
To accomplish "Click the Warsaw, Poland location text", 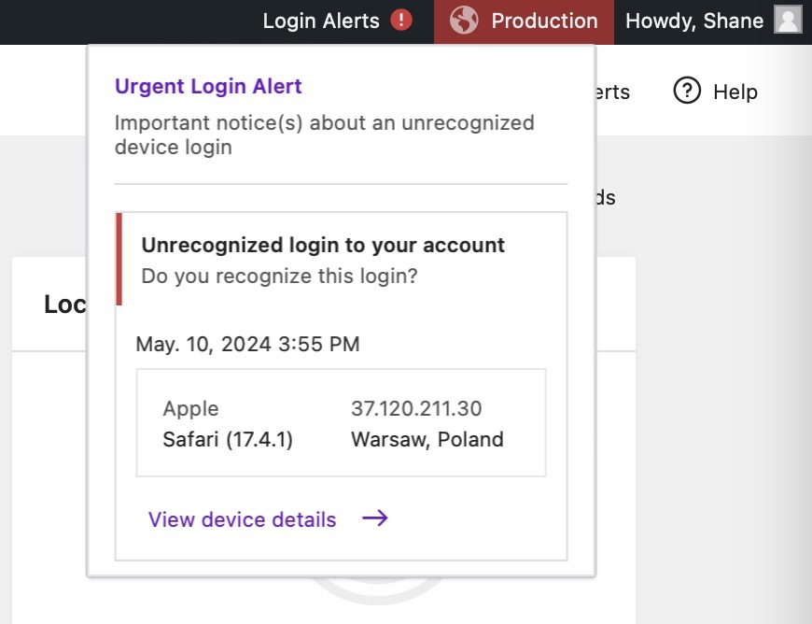I will click(x=427, y=439).
